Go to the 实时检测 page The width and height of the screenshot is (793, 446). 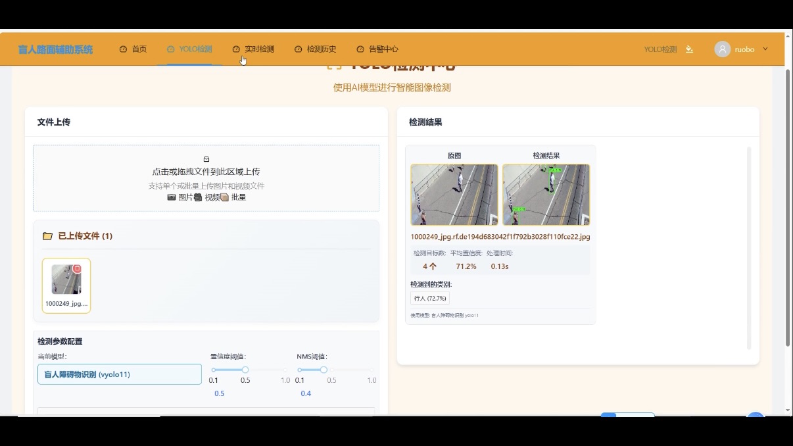pyautogui.click(x=253, y=49)
